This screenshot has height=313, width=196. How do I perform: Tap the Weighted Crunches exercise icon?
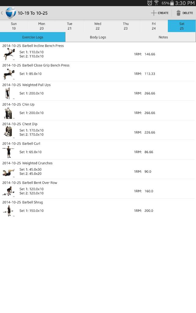click(x=8, y=172)
